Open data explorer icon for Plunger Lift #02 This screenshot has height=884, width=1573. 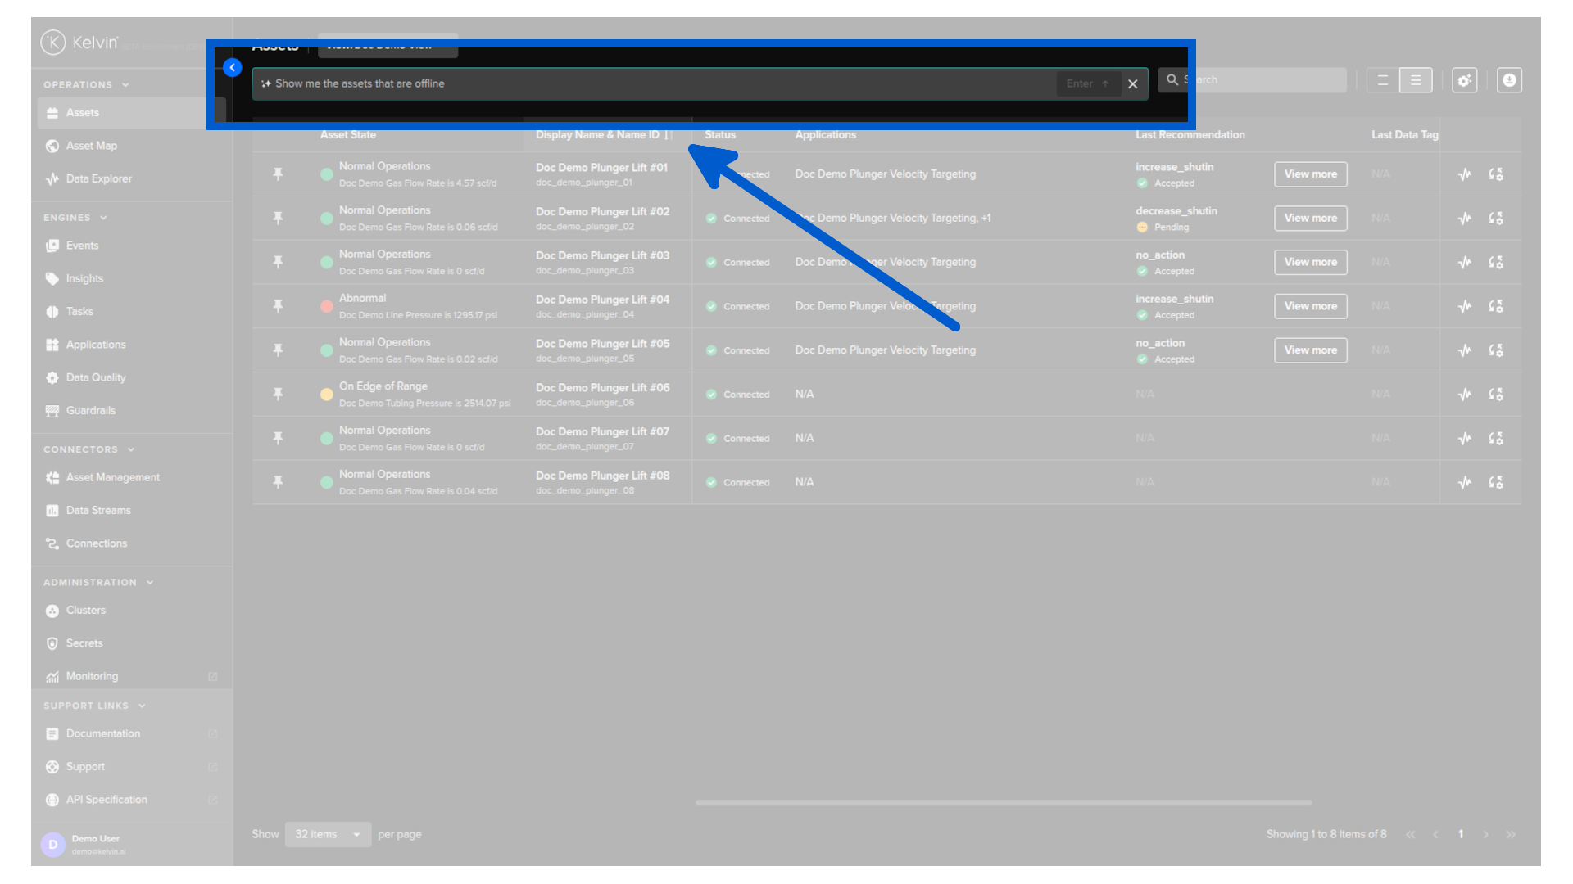[x=1465, y=219]
